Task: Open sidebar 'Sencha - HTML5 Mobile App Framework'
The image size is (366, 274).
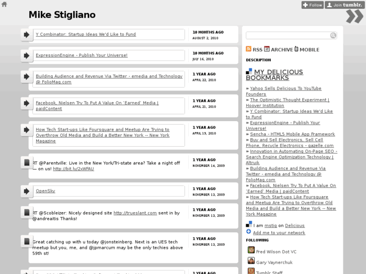Action: tap(292, 134)
